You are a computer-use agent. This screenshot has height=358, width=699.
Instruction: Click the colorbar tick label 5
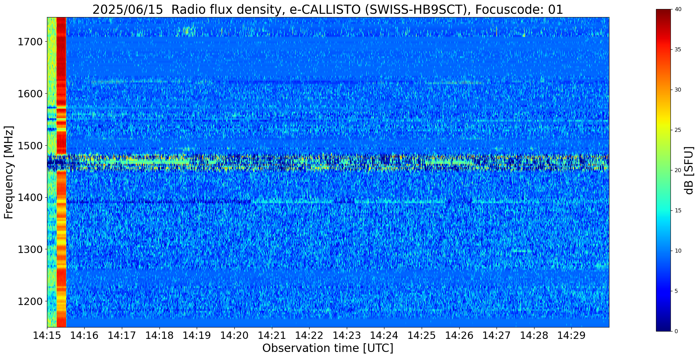pos(676,291)
